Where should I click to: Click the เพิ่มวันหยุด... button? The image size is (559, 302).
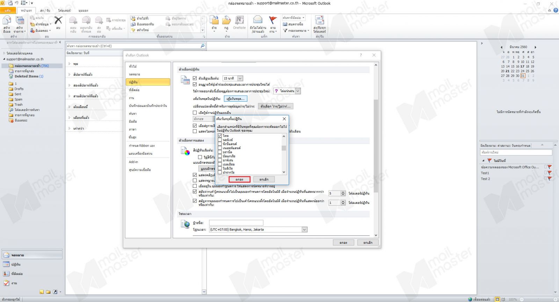pos(235,99)
